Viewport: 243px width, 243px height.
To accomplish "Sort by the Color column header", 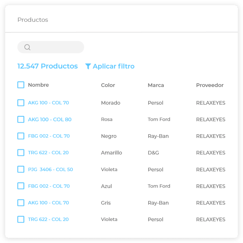I will click(108, 85).
